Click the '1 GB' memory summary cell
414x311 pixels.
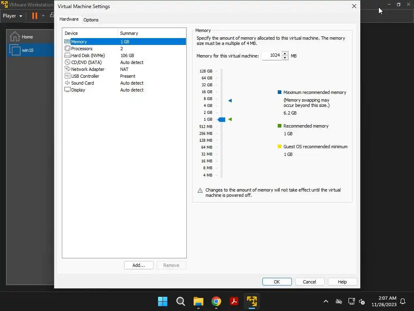click(125, 42)
